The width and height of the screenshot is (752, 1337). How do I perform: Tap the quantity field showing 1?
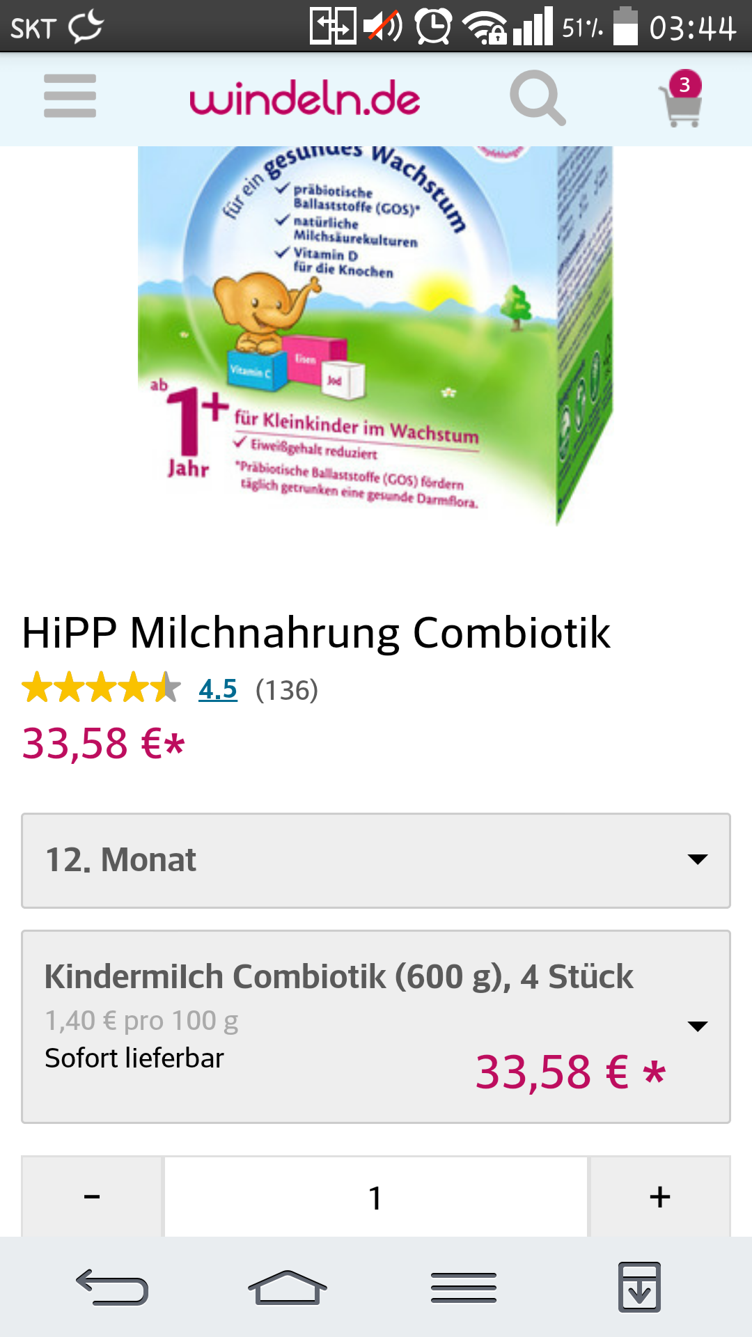(x=376, y=1196)
